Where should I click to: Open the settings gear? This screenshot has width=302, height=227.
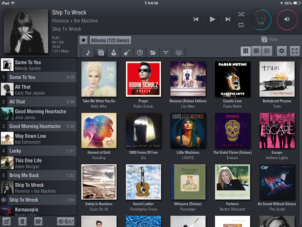pyautogui.click(x=282, y=51)
